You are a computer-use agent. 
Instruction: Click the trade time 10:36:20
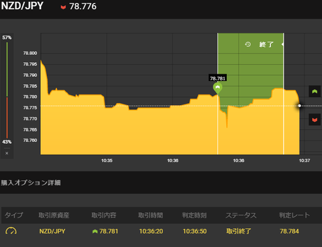tap(151, 231)
